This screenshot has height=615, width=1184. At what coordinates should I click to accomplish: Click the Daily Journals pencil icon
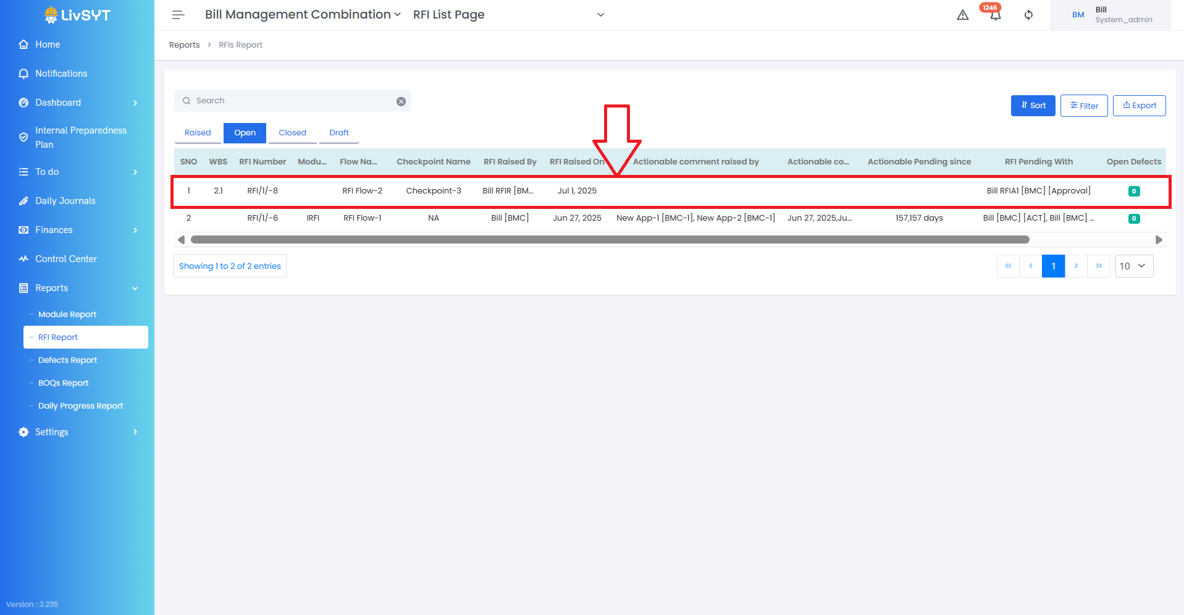[x=23, y=201]
